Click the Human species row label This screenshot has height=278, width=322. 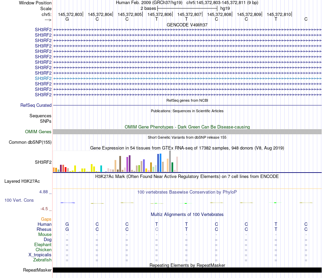tap(44, 224)
